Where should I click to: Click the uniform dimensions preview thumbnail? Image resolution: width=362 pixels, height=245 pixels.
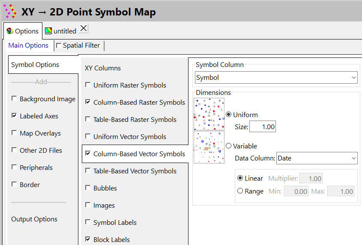click(x=209, y=114)
